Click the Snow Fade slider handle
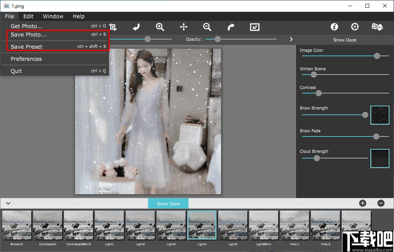 [x=376, y=136]
